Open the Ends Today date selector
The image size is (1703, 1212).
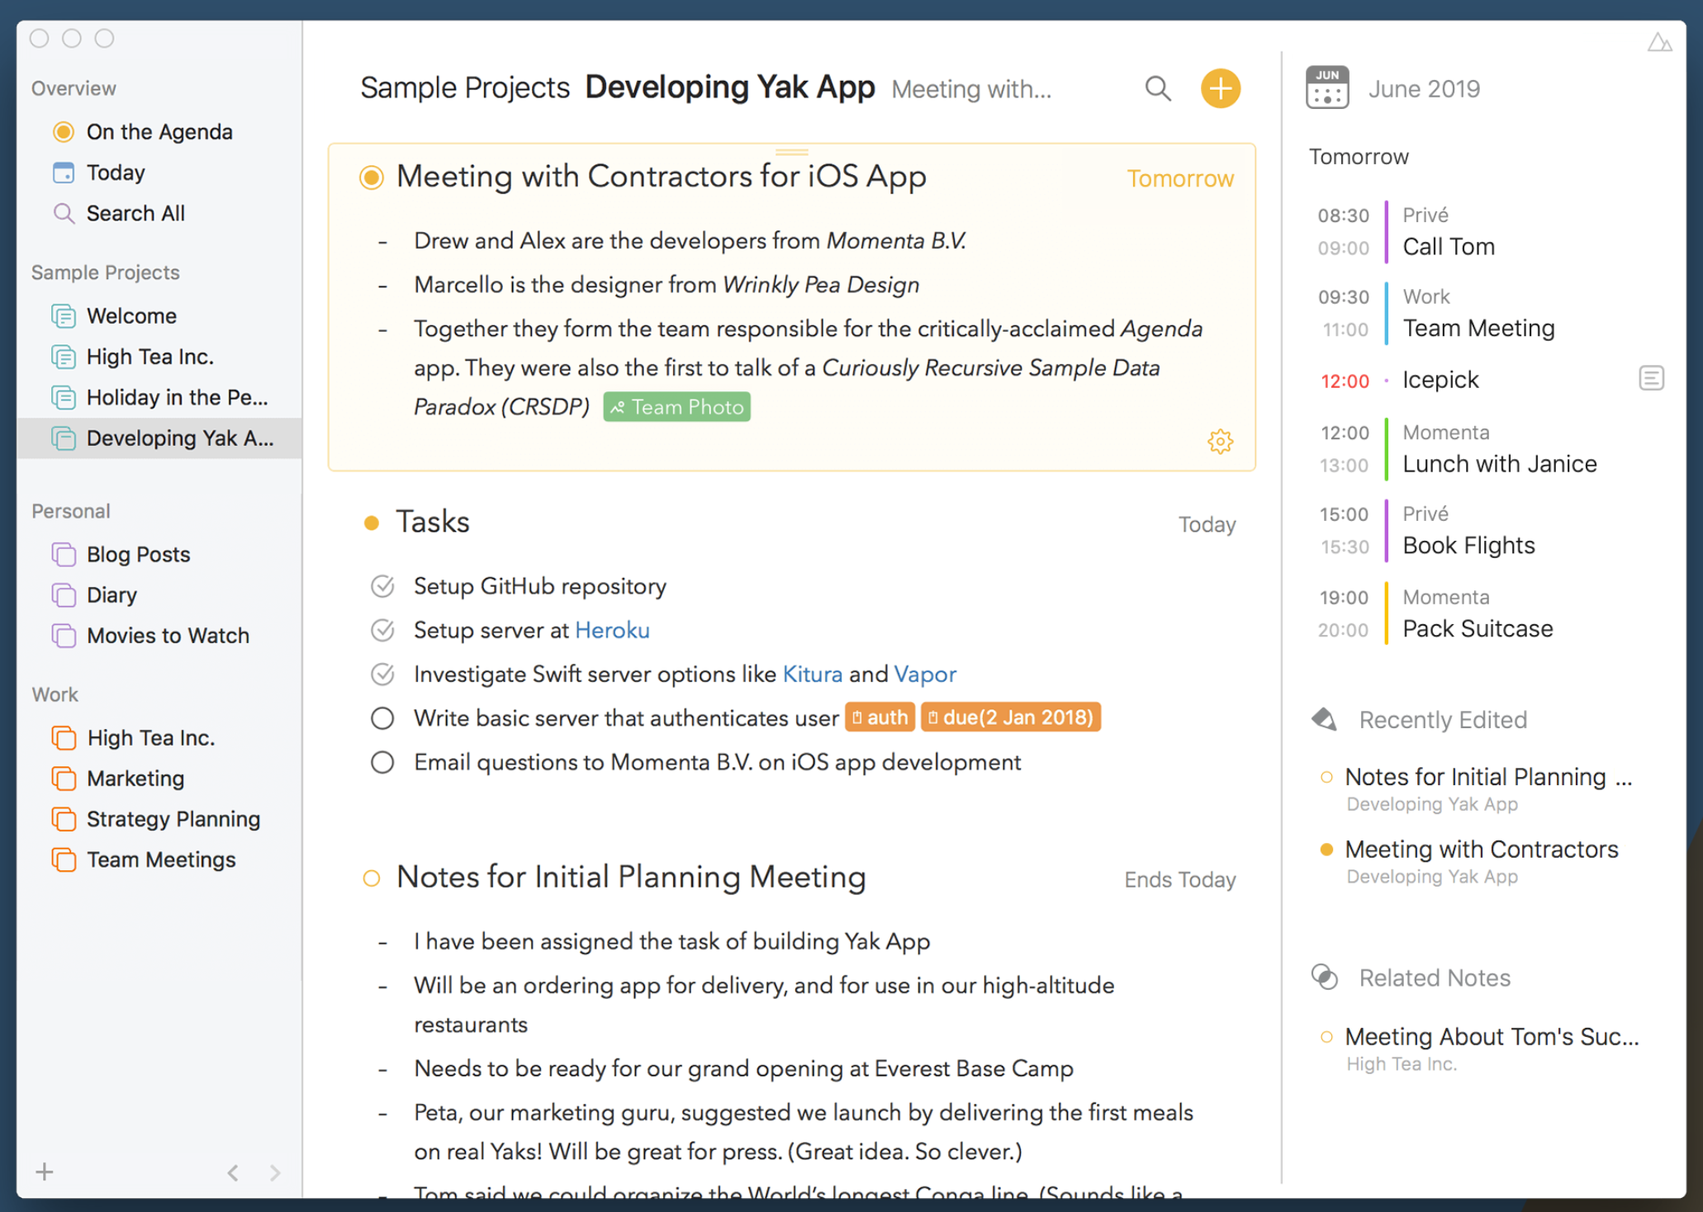point(1179,879)
